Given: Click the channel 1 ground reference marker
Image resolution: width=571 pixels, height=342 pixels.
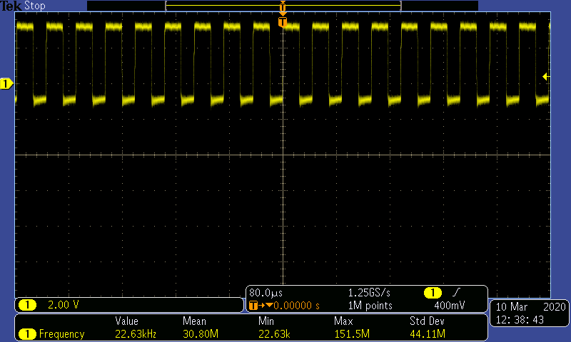Looking at the screenshot, I should [6, 84].
